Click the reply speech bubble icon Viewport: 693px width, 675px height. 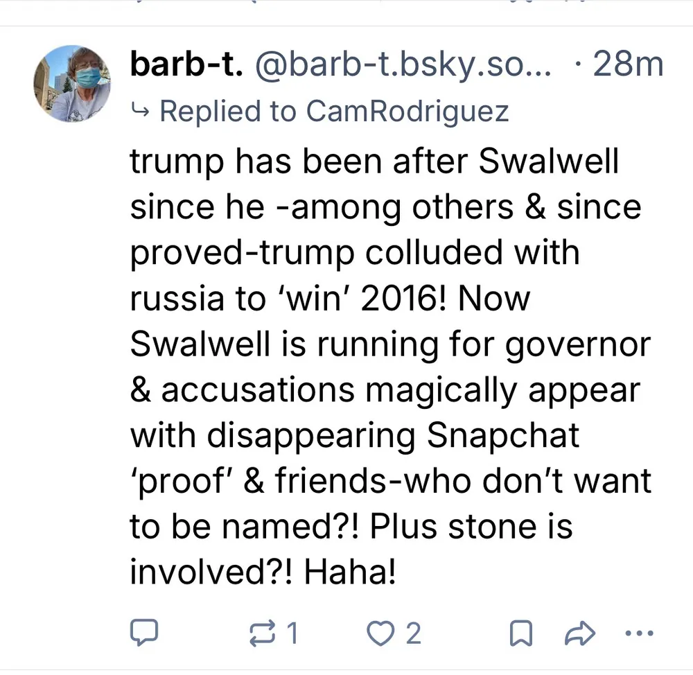(146, 632)
